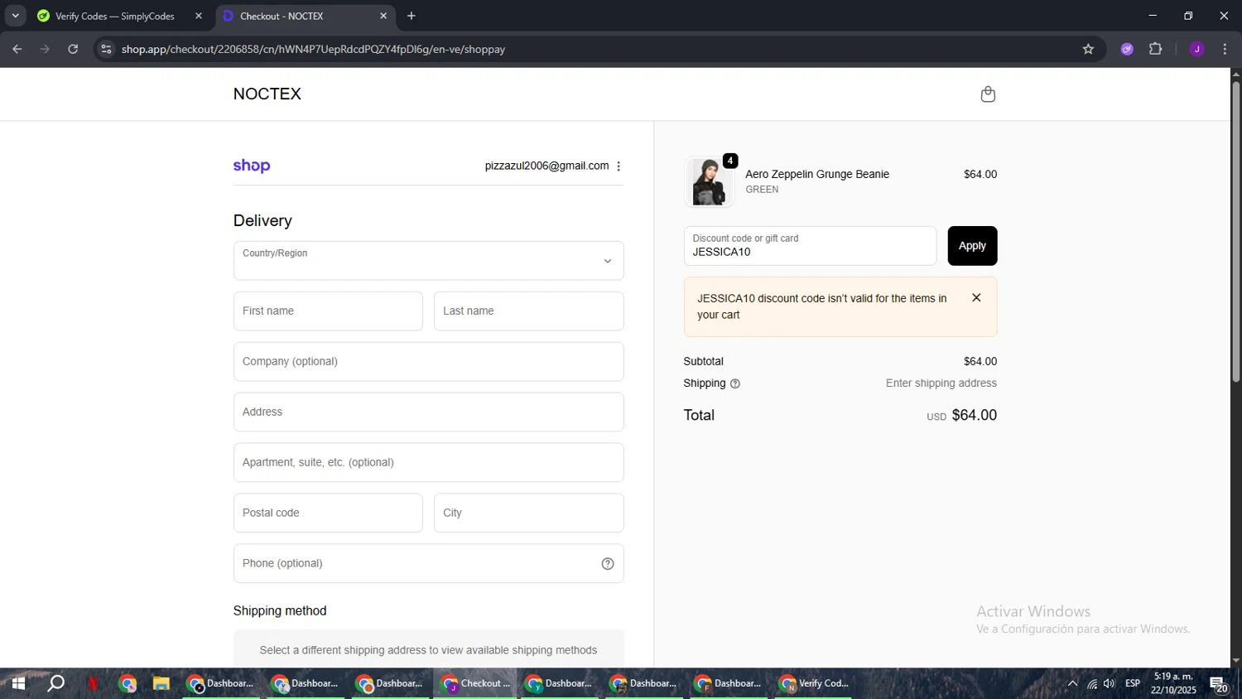Screen dimensions: 1242x699
Task: Show help for the Phone field
Action: click(x=608, y=564)
